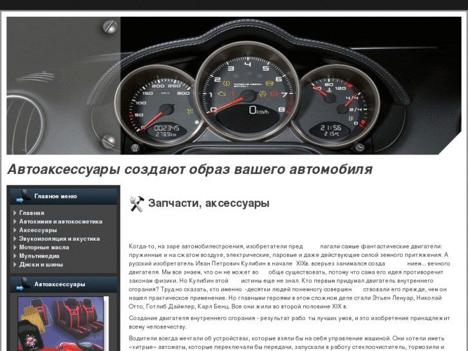Open the 'Мультимедиа' menu entry
Viewport: 468px width, 351px height.
(39, 256)
